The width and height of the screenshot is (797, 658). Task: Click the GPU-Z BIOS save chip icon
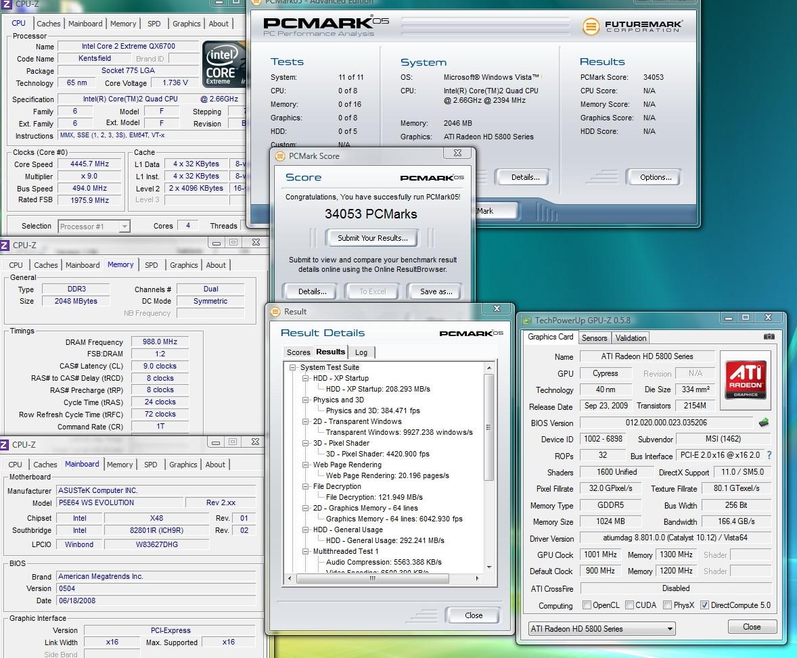pyautogui.click(x=763, y=422)
